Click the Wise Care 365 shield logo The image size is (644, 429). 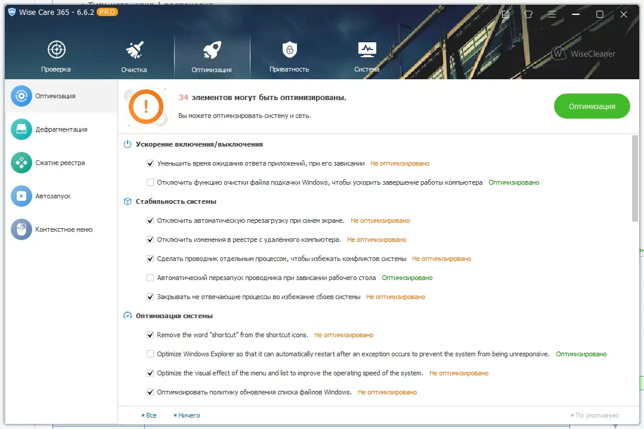pos(12,13)
